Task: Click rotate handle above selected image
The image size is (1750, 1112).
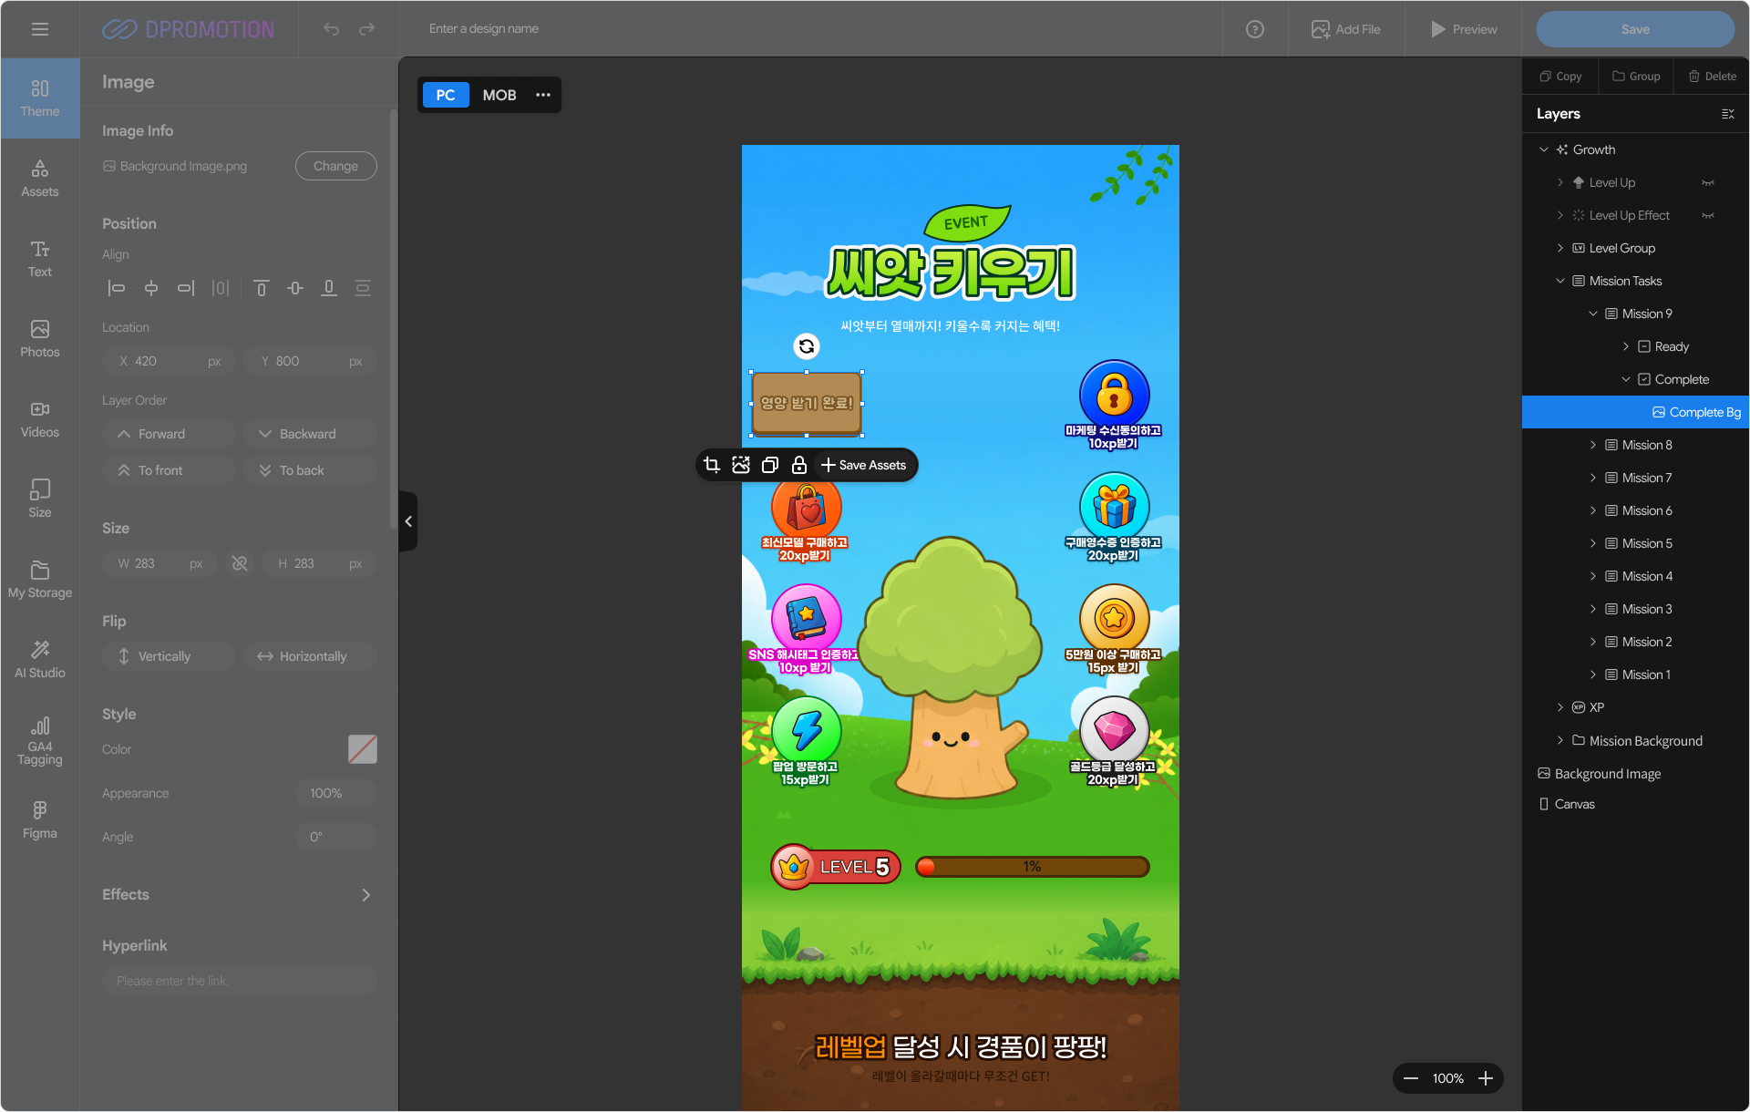Action: pos(807,346)
